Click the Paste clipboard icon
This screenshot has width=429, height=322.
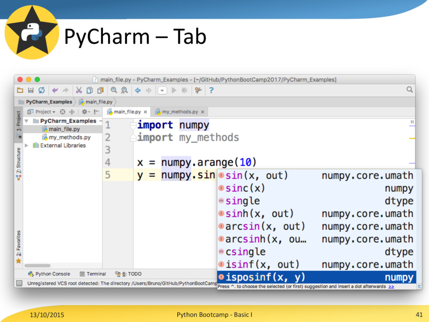click(101, 91)
